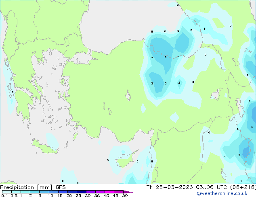Viewport: 256px width, 197px height.
Task: Click the "03..06" time range text
Action: pyautogui.click(x=205, y=187)
